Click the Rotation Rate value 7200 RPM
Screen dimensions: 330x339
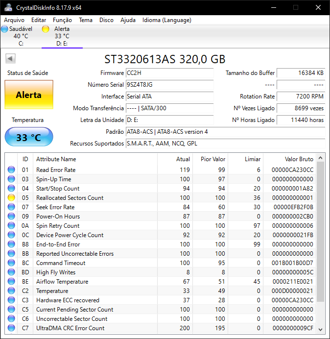coord(301,96)
